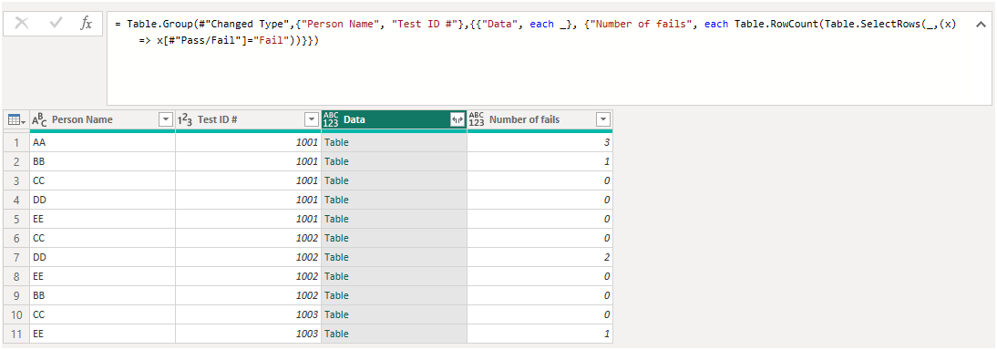Select fails value 2 in row 7

(x=540, y=257)
